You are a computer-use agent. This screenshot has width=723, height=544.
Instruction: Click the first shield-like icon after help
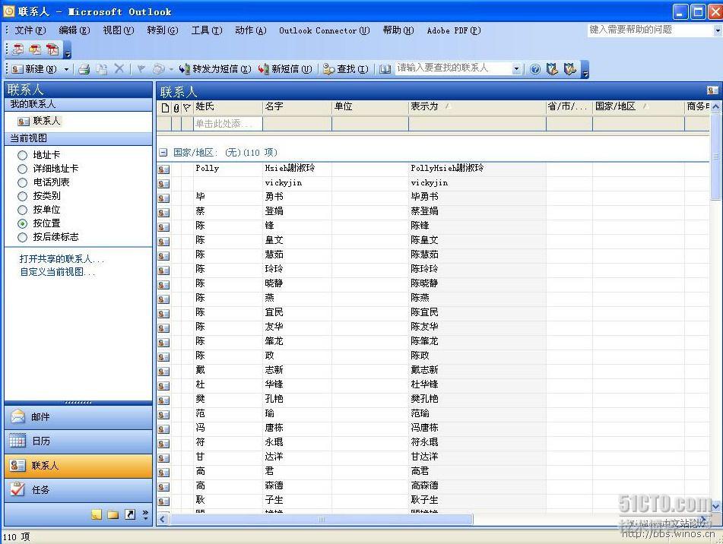coord(552,69)
